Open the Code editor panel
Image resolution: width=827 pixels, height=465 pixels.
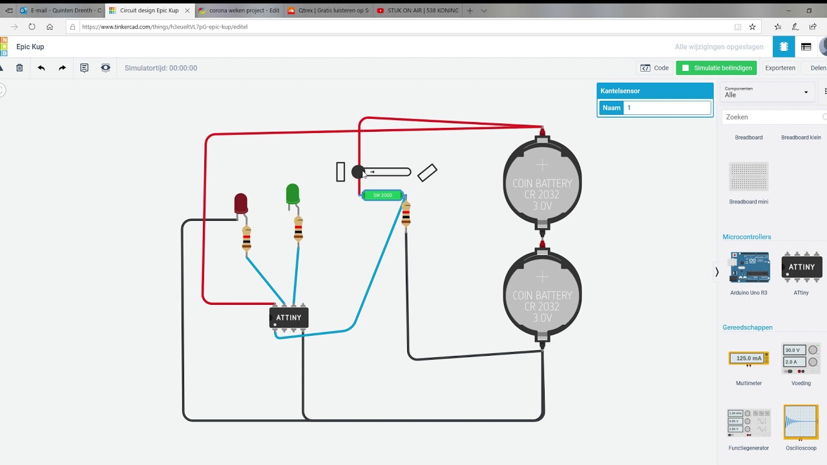point(654,68)
